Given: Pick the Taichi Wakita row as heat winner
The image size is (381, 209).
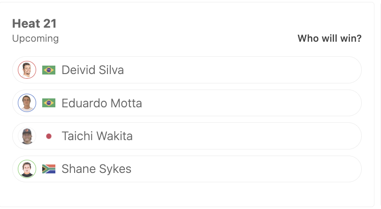Looking at the screenshot, I should (187, 136).
